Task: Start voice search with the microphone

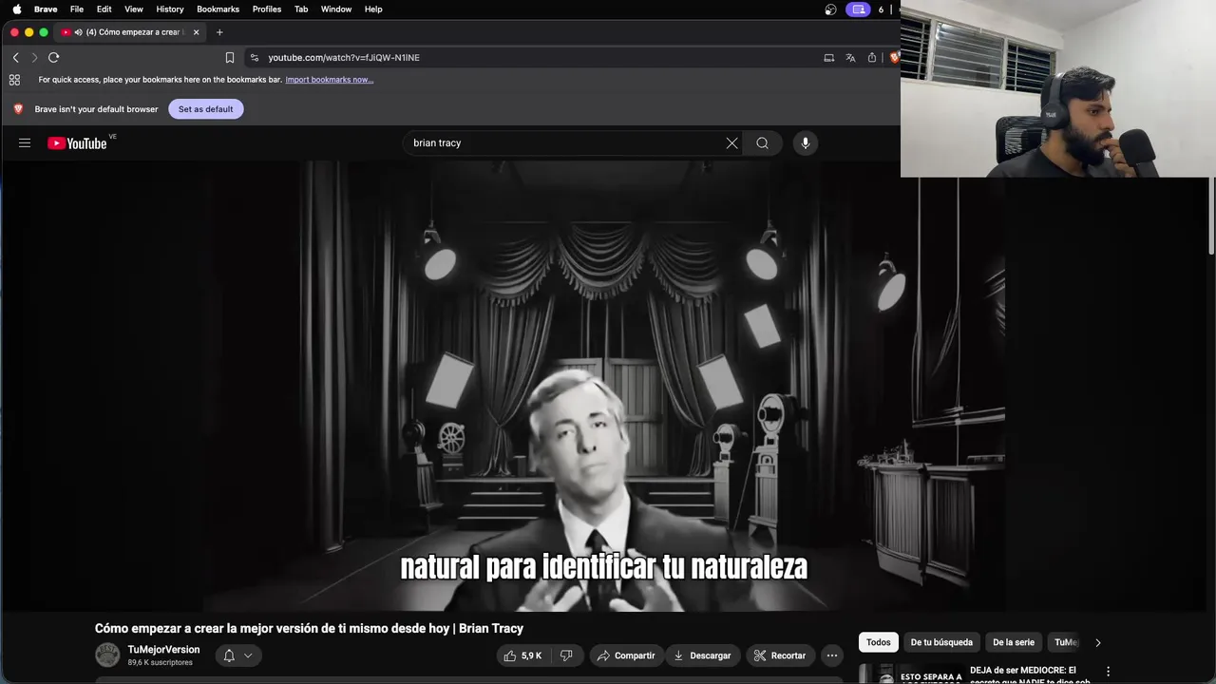Action: 806,143
